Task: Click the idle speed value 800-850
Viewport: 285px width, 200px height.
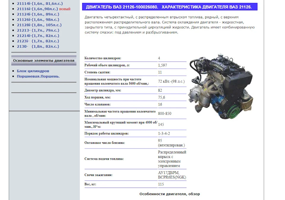Action: click(x=165, y=113)
